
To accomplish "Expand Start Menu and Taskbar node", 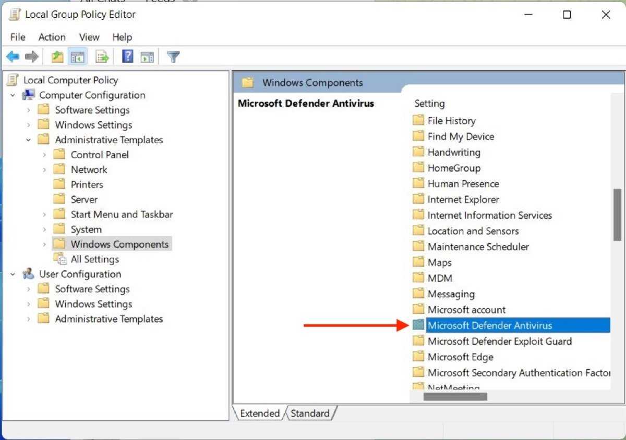I will pyautogui.click(x=44, y=215).
